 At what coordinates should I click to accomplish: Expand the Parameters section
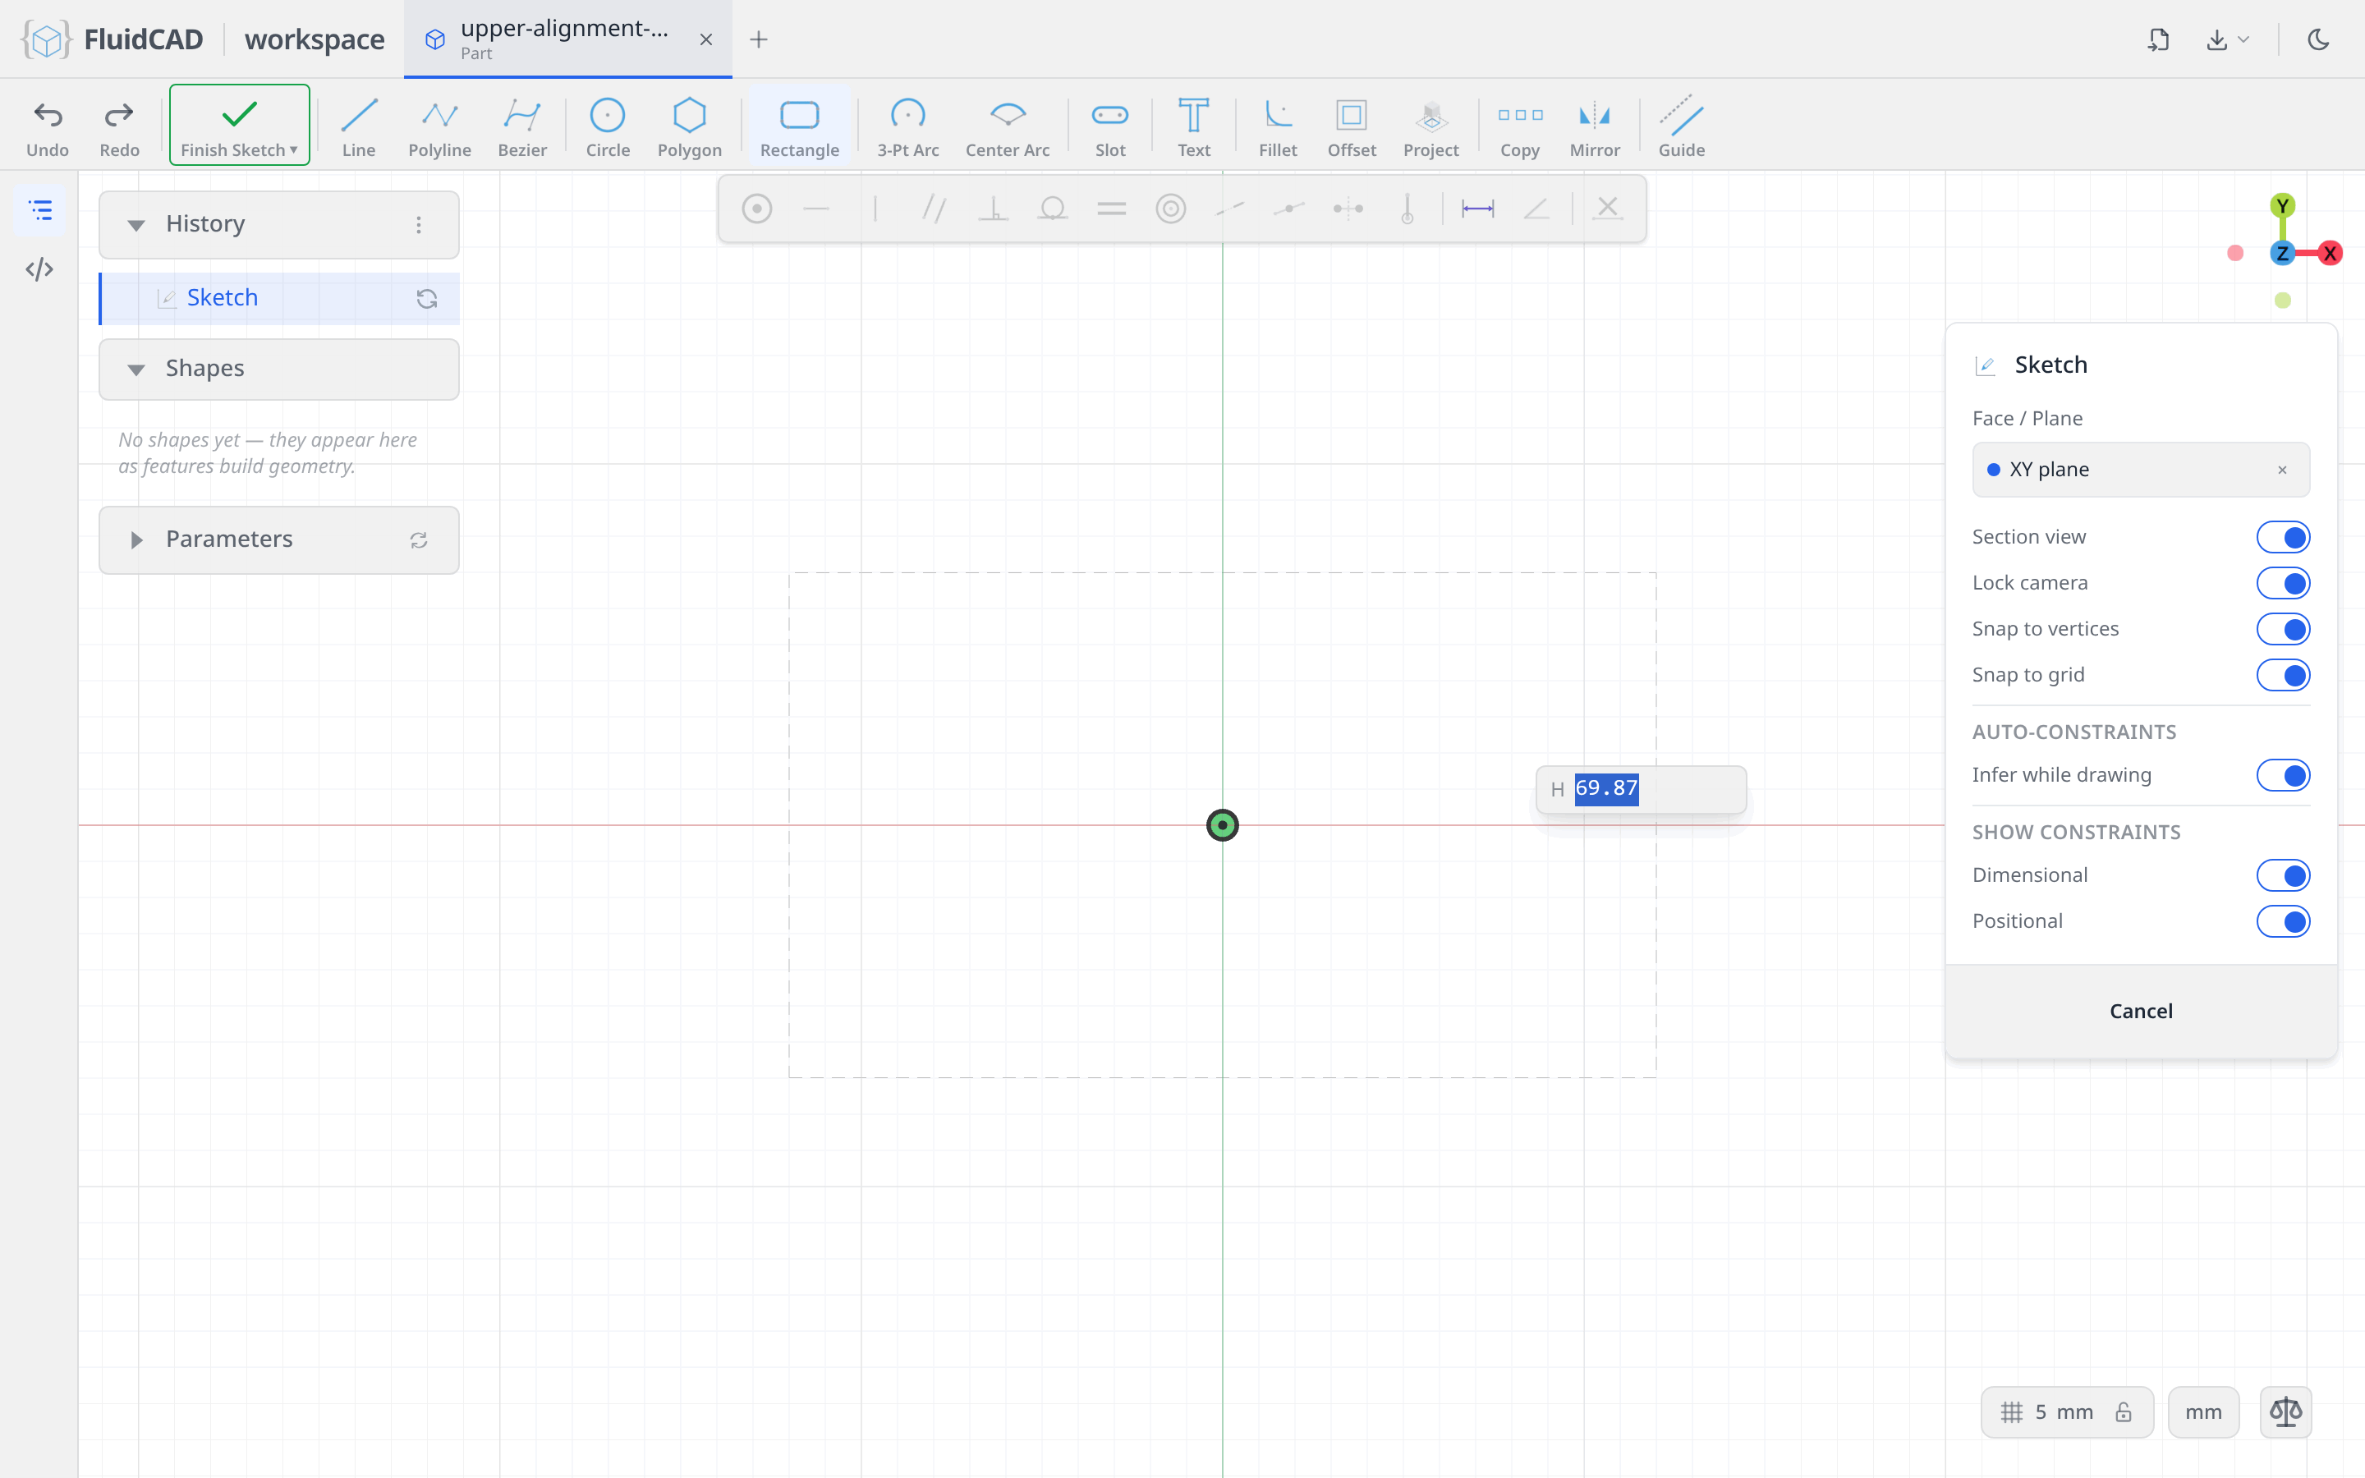point(135,539)
